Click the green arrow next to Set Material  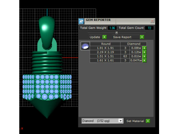point(148,121)
